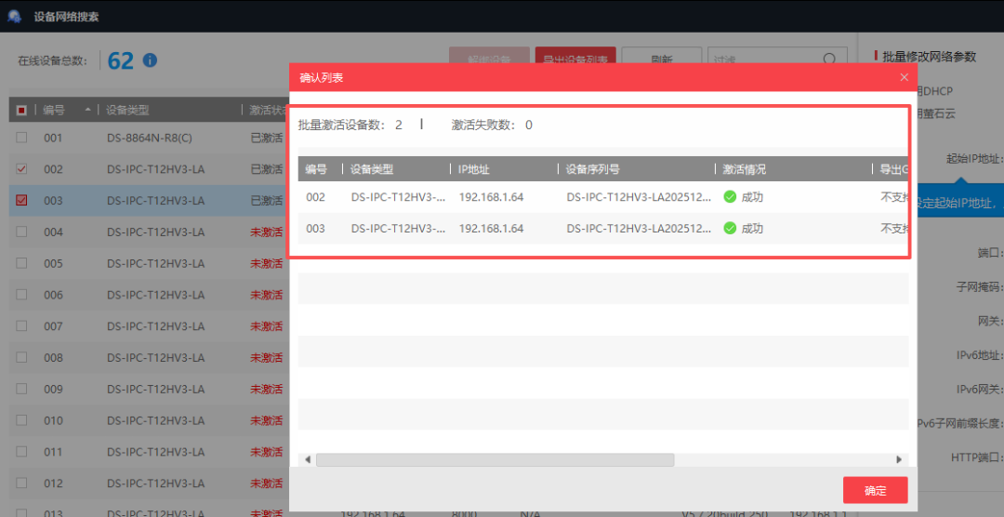
Task: Click the green success icon for device 002
Action: (730, 197)
